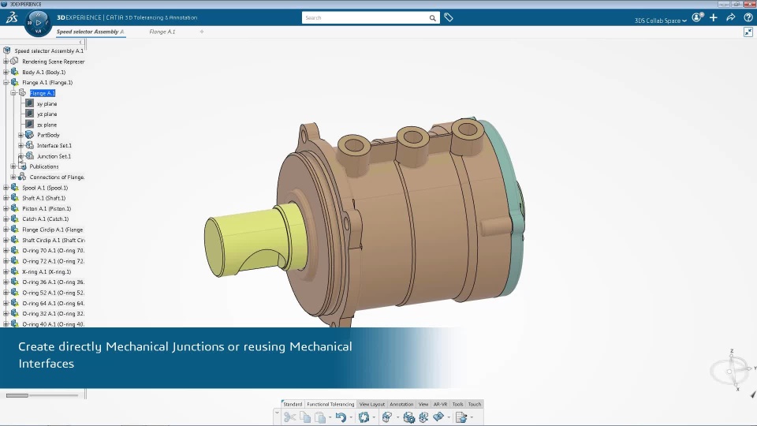Add a new tab with plus button
Viewport: 757px width, 426px height.
pyautogui.click(x=202, y=32)
